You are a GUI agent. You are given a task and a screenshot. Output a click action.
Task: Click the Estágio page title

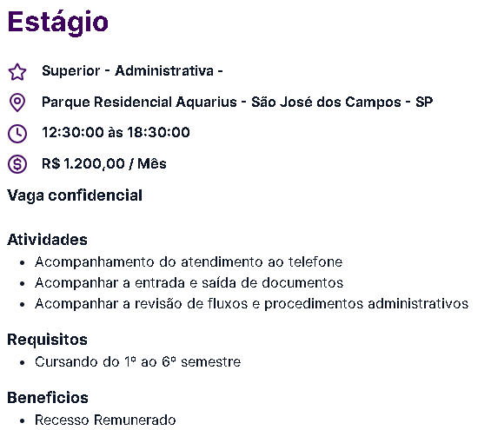coord(58,23)
